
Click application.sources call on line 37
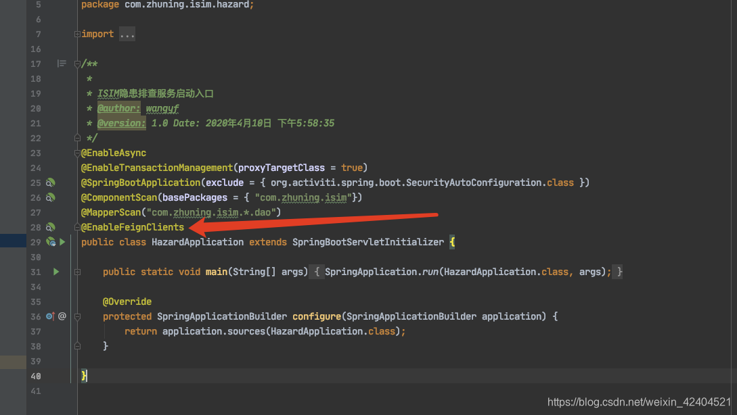[x=214, y=331]
